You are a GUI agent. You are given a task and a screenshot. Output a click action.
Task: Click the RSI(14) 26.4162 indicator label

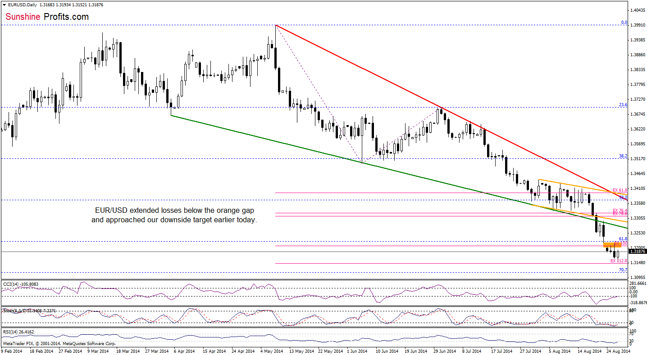[18, 332]
